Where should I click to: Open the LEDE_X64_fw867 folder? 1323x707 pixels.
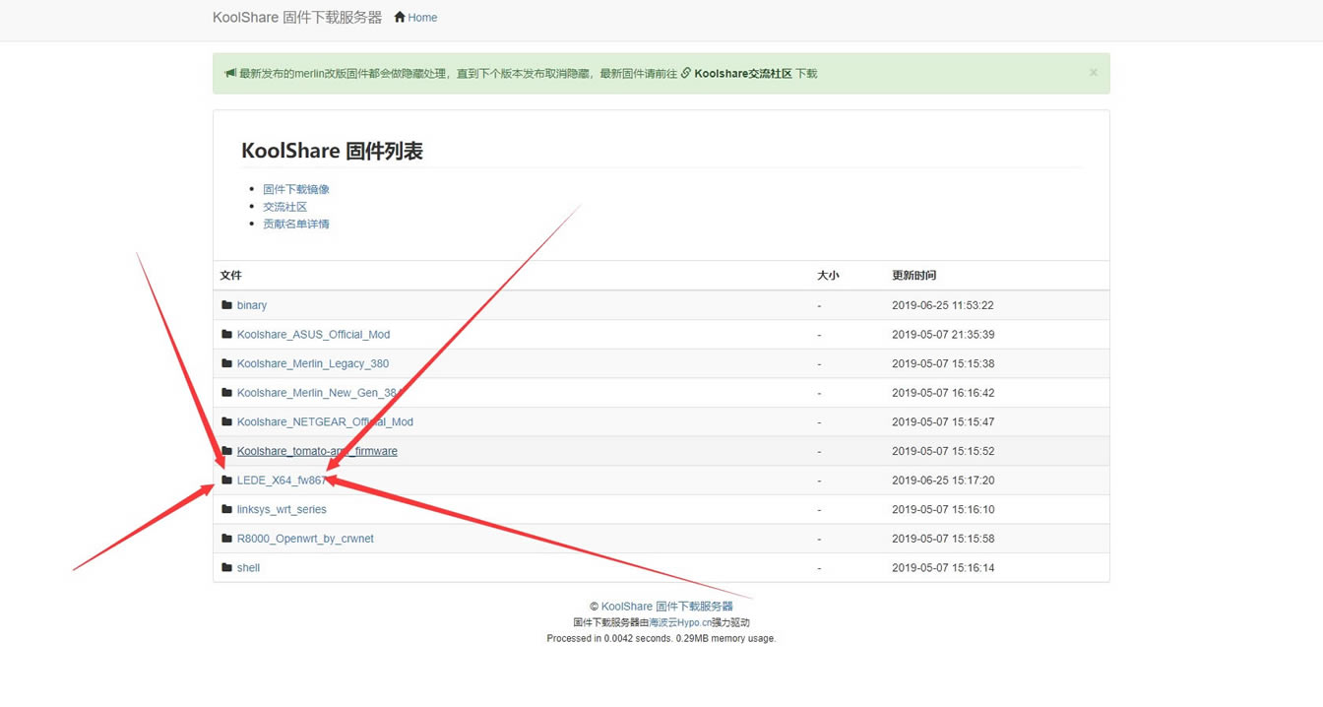282,481
